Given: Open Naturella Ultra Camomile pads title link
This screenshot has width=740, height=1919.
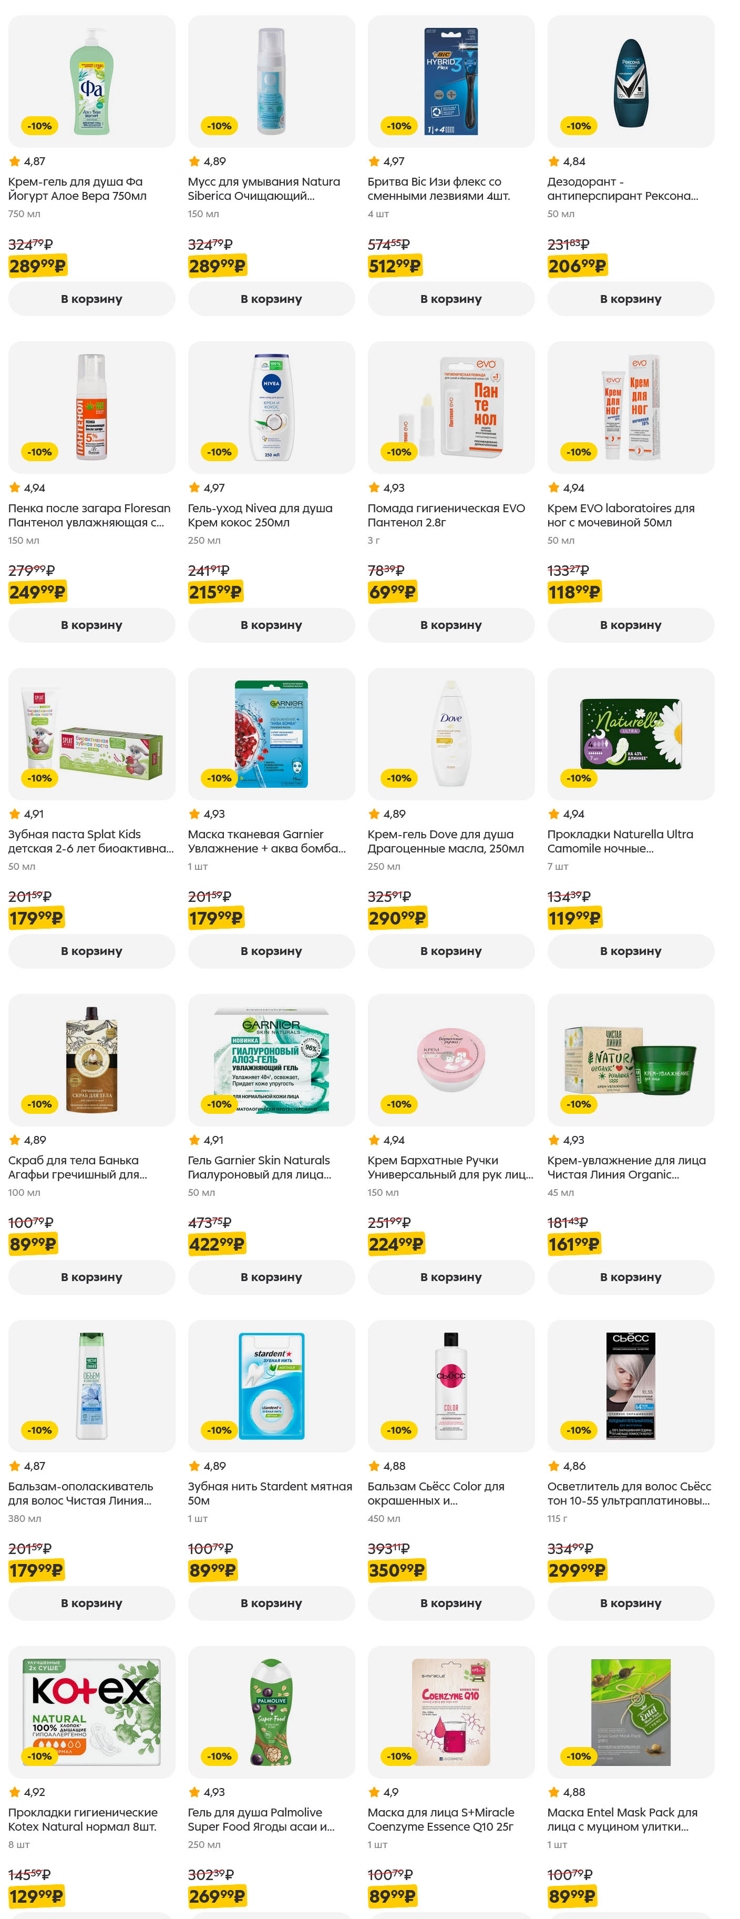Looking at the screenshot, I should point(620,841).
